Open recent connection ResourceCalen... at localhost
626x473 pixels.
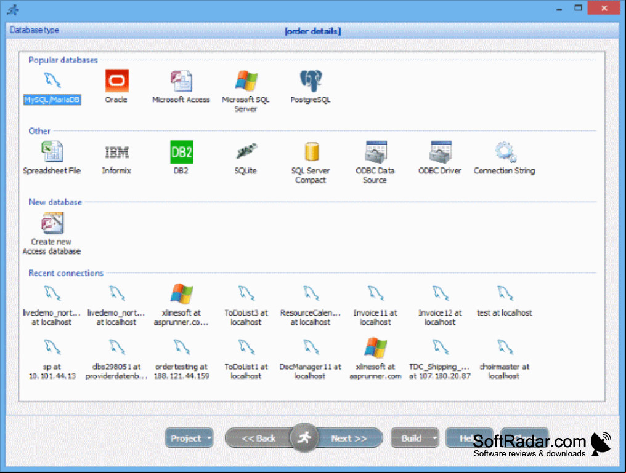311,306
